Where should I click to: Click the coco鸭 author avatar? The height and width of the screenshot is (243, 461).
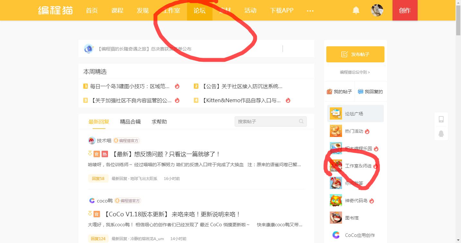(x=92, y=201)
